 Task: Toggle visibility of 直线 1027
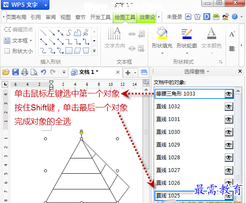point(229,170)
